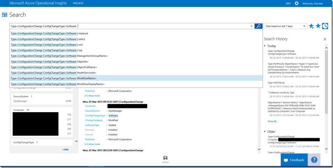Screen dimensions: 333x168
Task: Clear the search query with the X
Action: (x=251, y=26)
